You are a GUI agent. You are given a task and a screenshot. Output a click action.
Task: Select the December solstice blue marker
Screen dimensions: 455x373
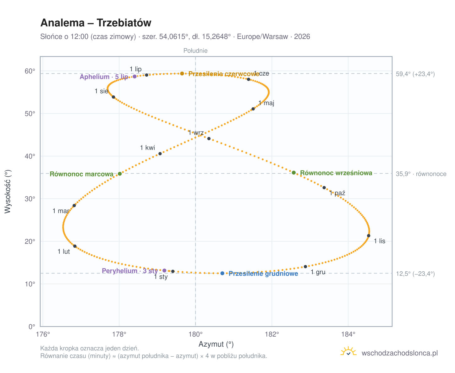(222, 273)
